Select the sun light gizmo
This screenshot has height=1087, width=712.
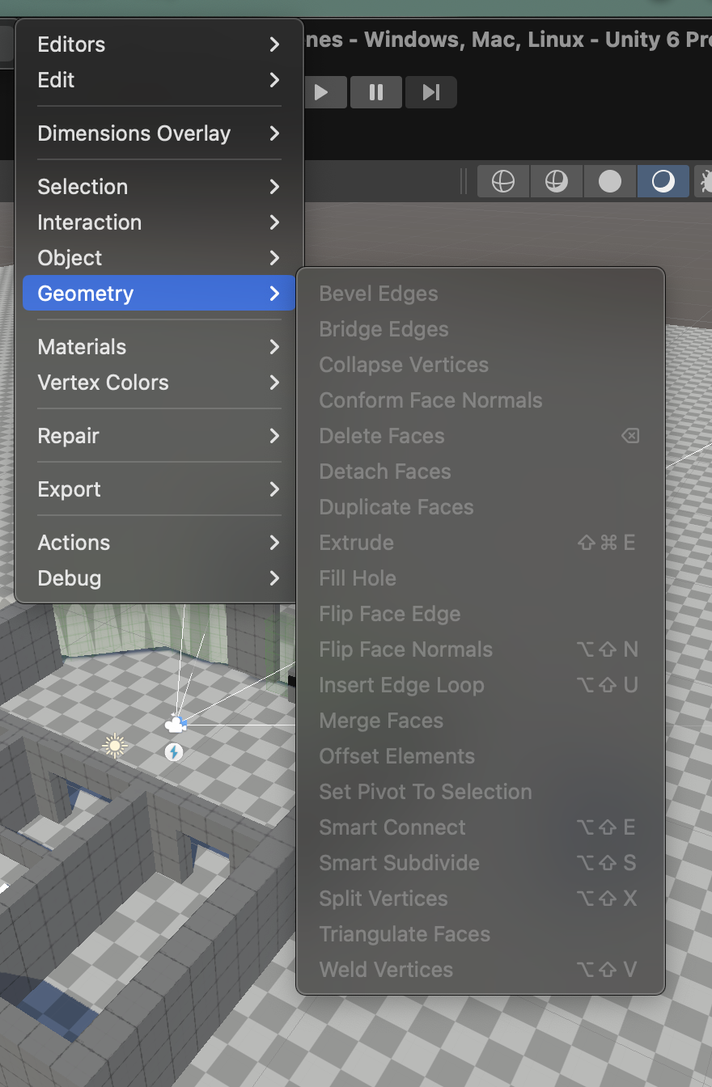click(115, 745)
